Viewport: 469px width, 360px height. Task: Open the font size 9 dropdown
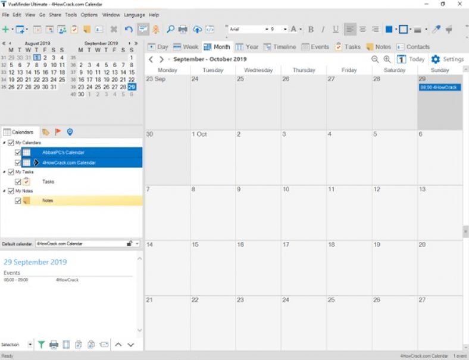285,29
